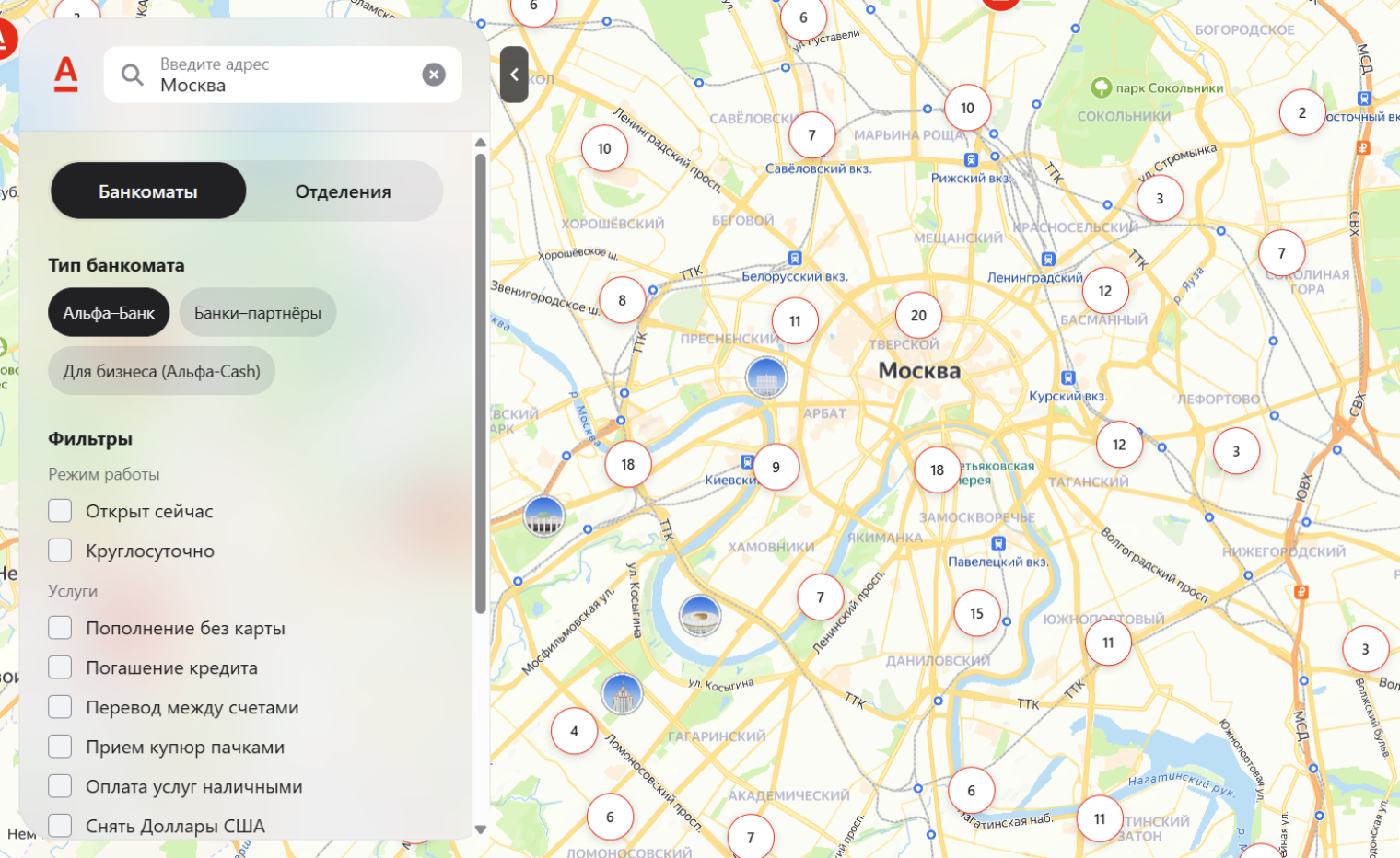Switch to the Отделения tab
Screen dimensions: 1400x858
click(x=343, y=191)
